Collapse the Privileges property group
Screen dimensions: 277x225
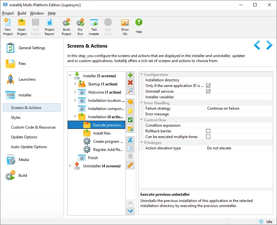coord(142,142)
